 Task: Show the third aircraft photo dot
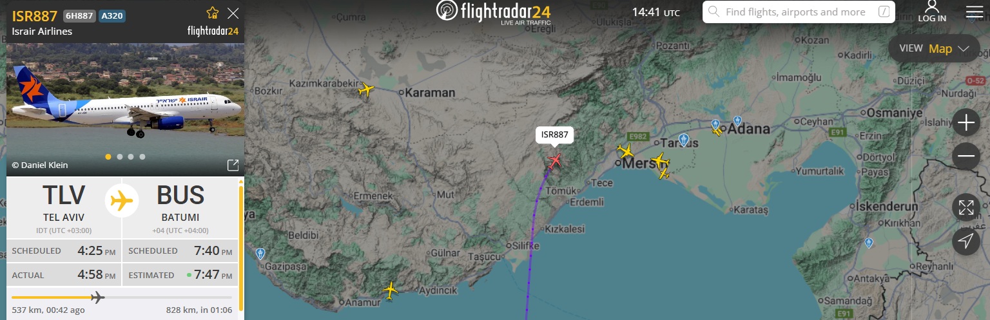pos(131,156)
